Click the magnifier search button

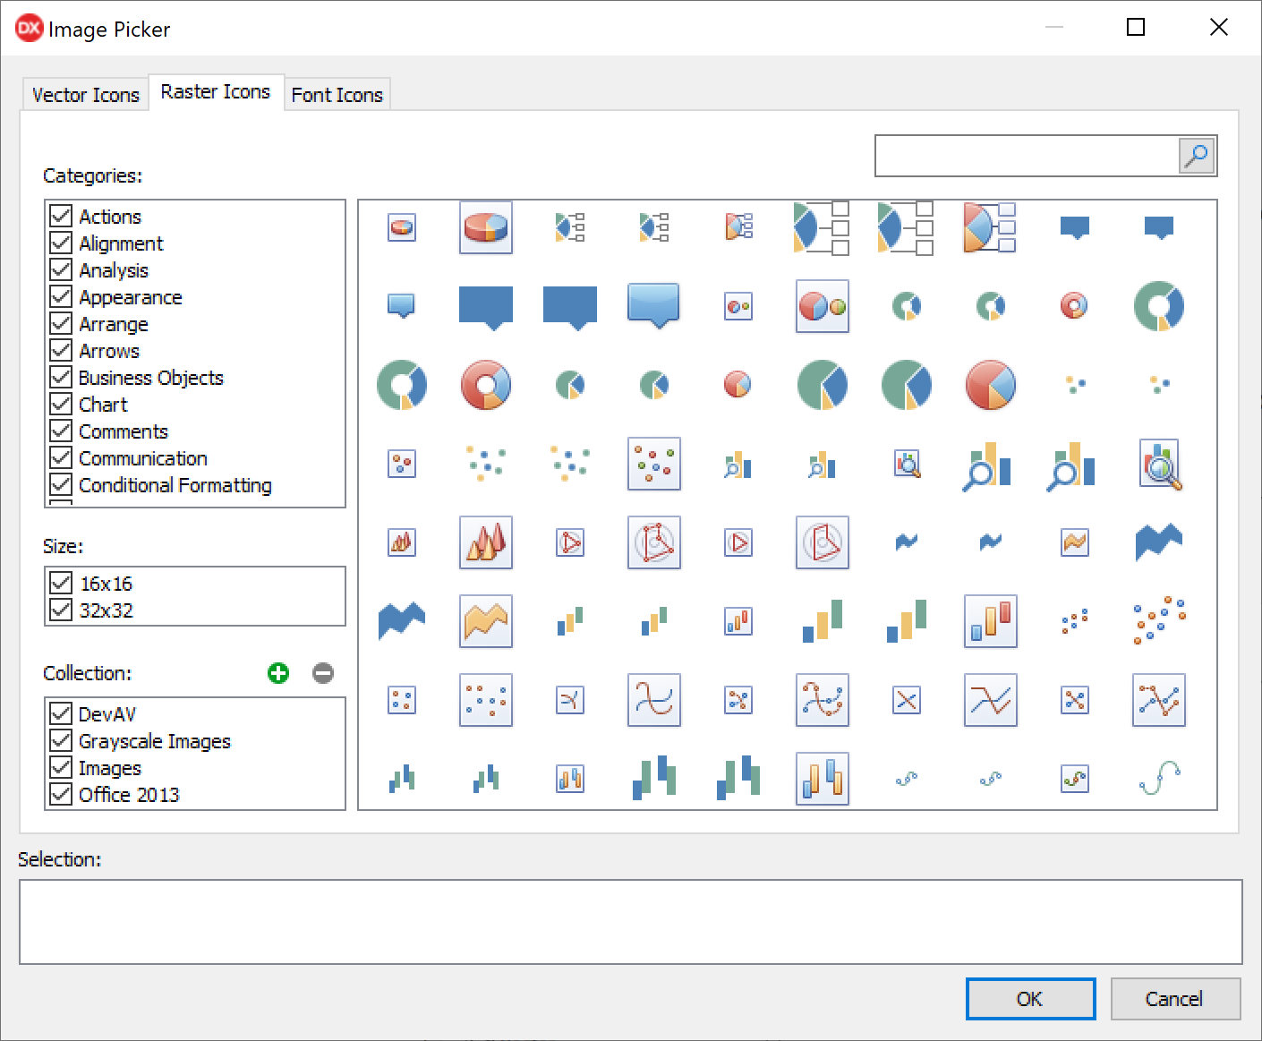(x=1197, y=157)
